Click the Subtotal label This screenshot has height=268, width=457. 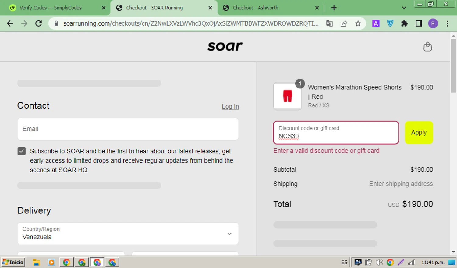click(x=285, y=170)
